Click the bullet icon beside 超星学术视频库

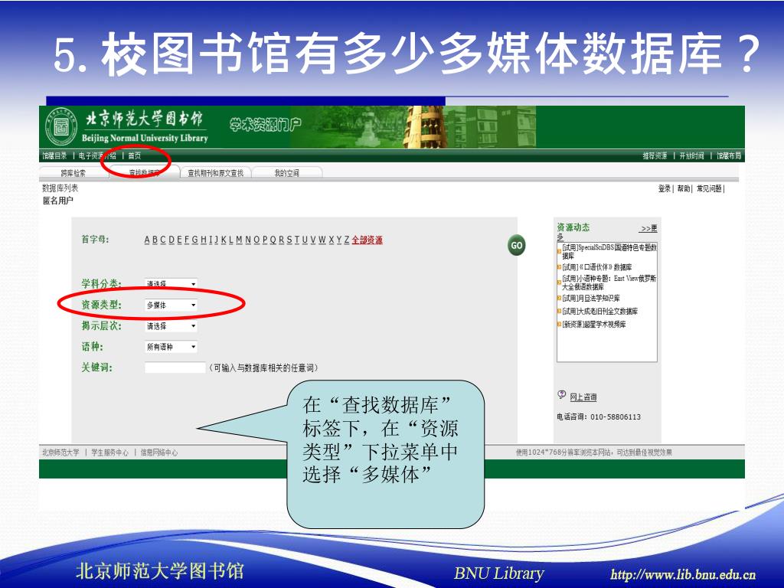(x=559, y=325)
